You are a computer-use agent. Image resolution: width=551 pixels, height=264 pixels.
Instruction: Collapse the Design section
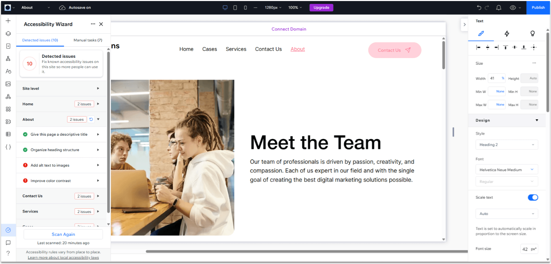point(537,120)
